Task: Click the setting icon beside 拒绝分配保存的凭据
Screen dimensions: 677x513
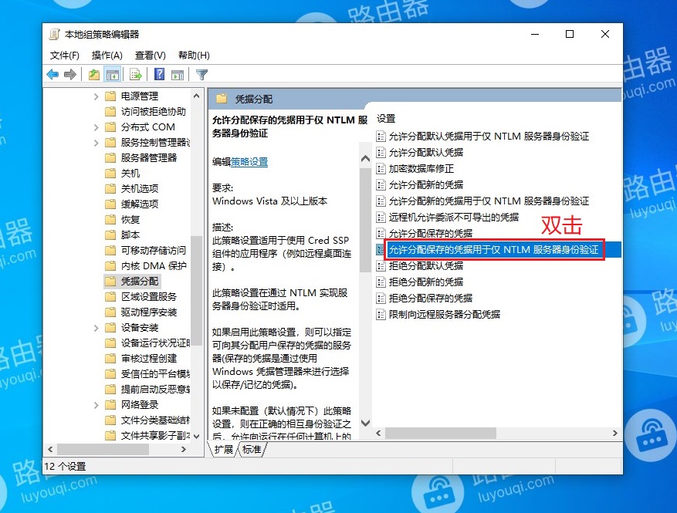Action: tap(381, 298)
